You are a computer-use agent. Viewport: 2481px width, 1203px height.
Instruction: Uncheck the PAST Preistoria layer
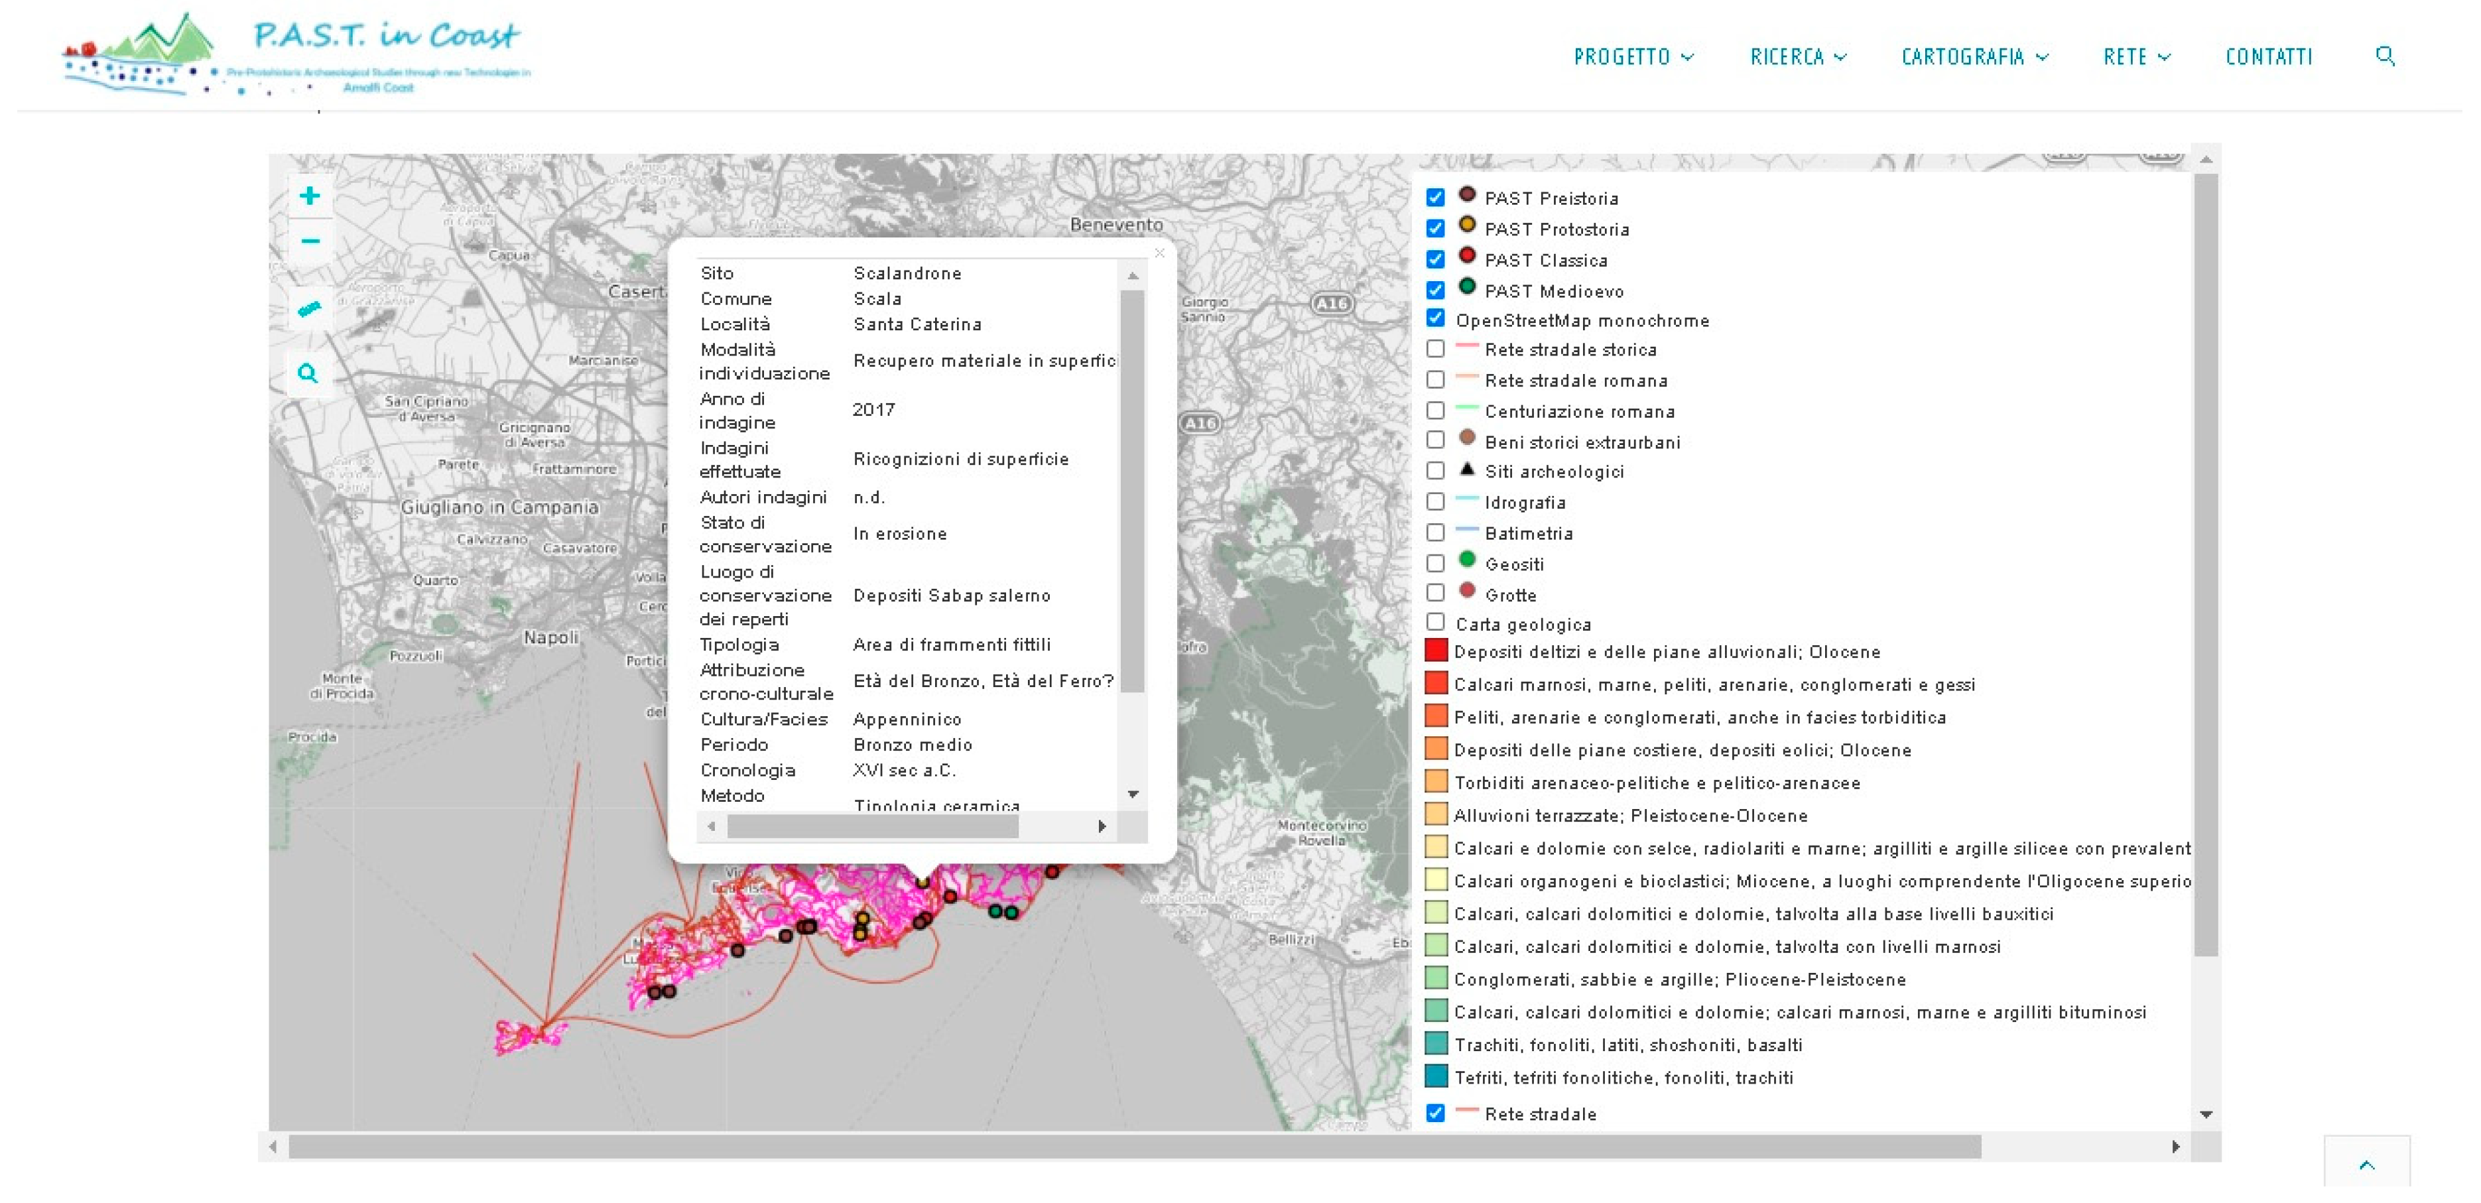[x=1435, y=198]
